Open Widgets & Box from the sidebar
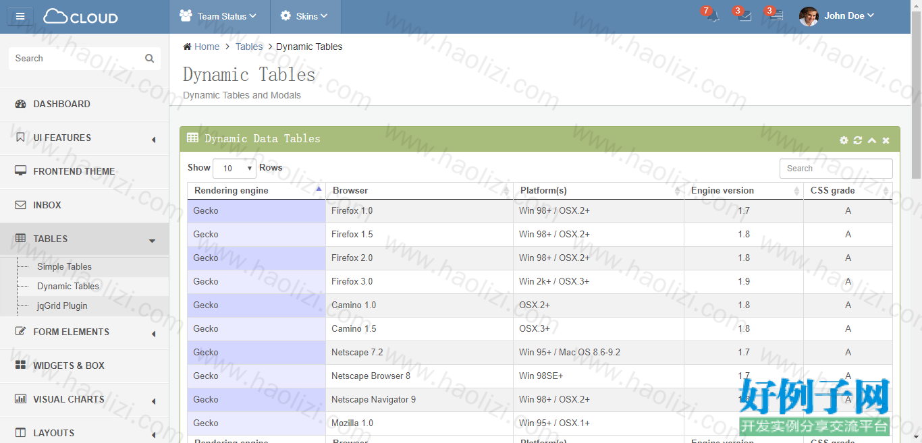The image size is (922, 443). click(x=84, y=366)
